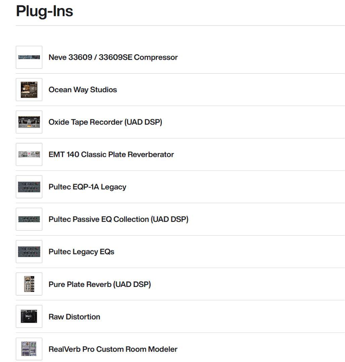Click the Oxide Tape Recorder thumbnail icon
Image resolution: width=345 pixels, height=362 pixels.
29,122
